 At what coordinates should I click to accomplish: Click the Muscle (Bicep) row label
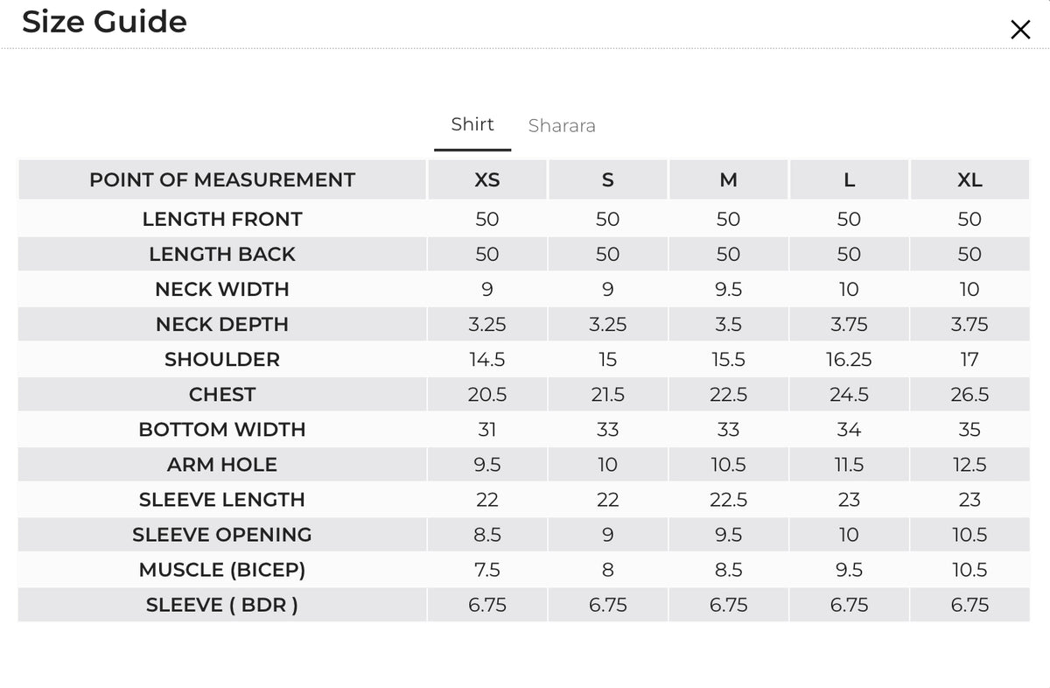coord(222,569)
